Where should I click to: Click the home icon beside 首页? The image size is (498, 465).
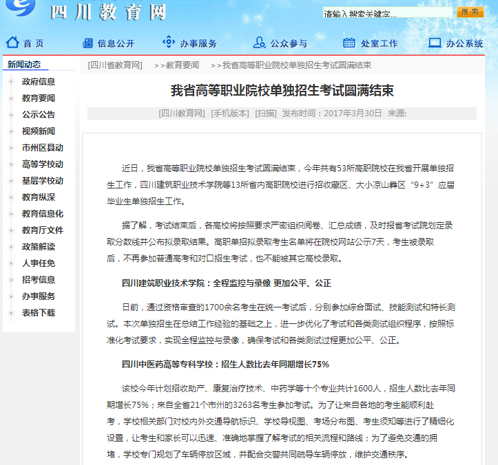[x=11, y=43]
